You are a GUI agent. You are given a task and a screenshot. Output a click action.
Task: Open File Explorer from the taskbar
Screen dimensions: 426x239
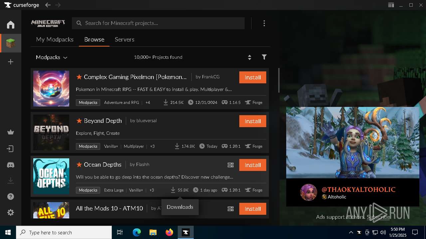(x=153, y=232)
